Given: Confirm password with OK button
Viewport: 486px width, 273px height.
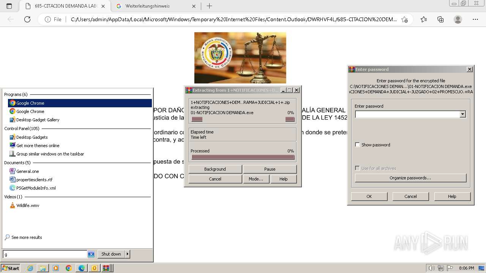Looking at the screenshot, I should 369,196.
